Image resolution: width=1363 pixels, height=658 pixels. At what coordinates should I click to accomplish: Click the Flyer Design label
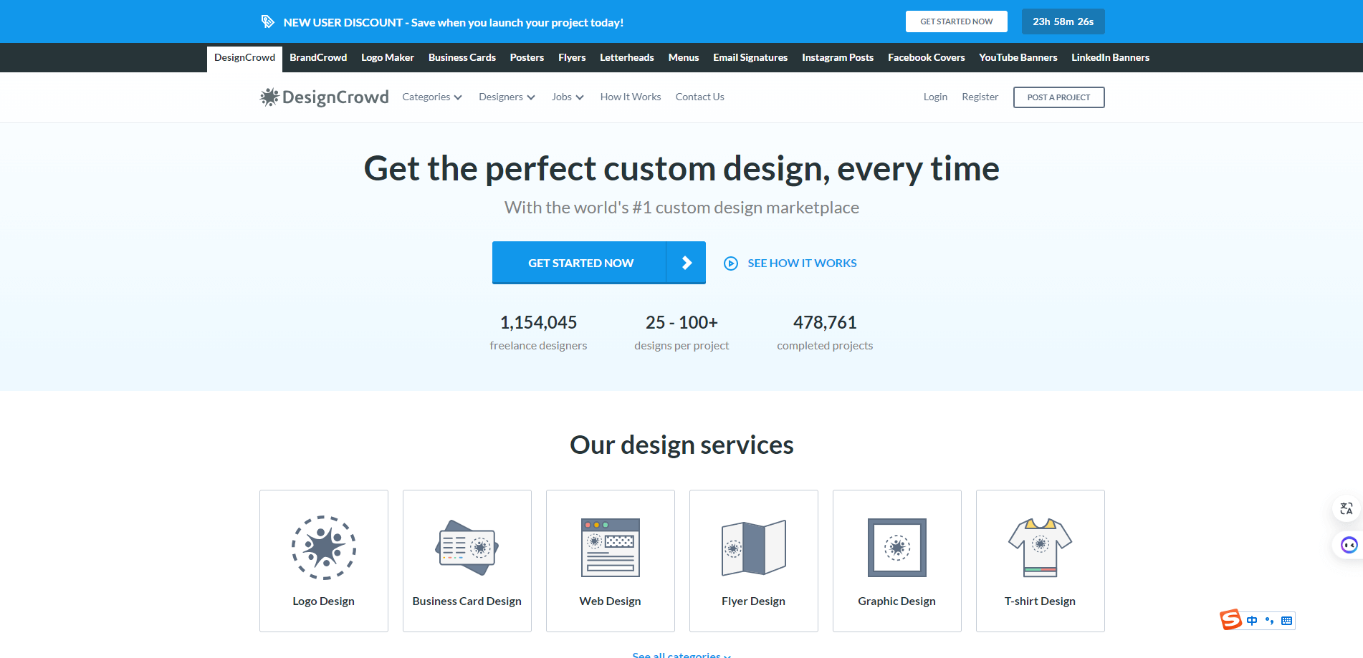[x=754, y=601]
